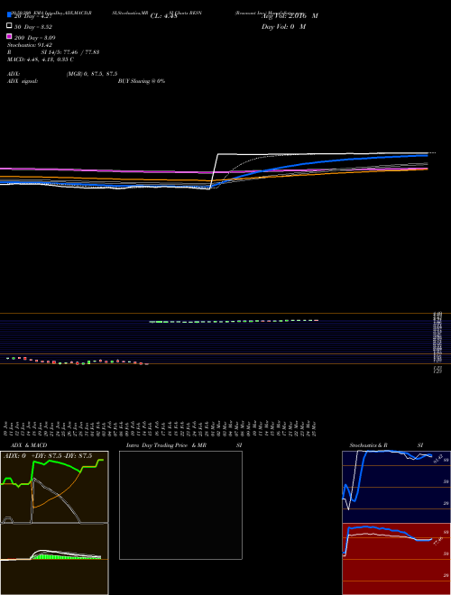Click the empty intraday trading price chart

point(180,505)
